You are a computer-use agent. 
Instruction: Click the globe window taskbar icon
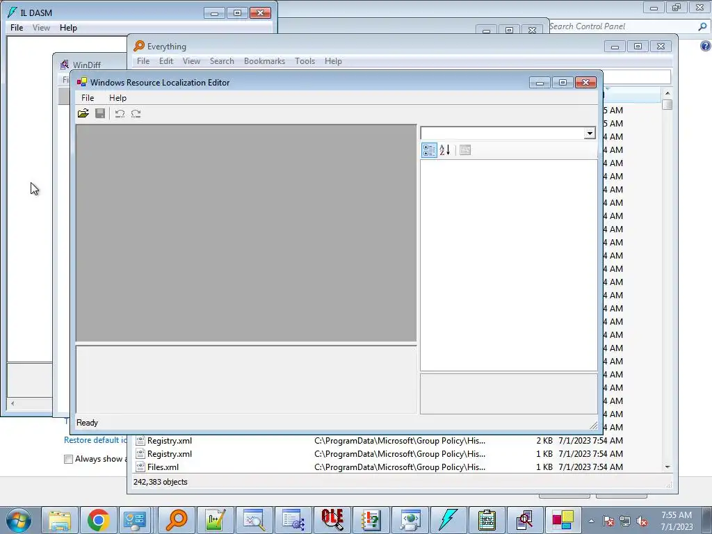tap(410, 520)
